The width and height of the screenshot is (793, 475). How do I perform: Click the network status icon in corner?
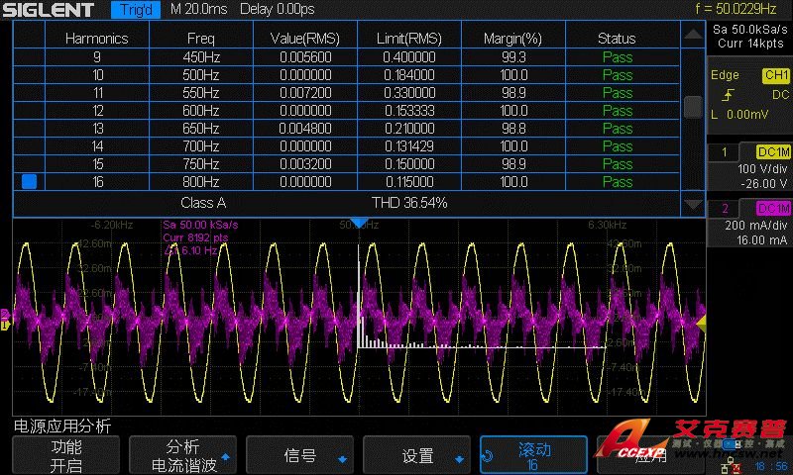731,464
